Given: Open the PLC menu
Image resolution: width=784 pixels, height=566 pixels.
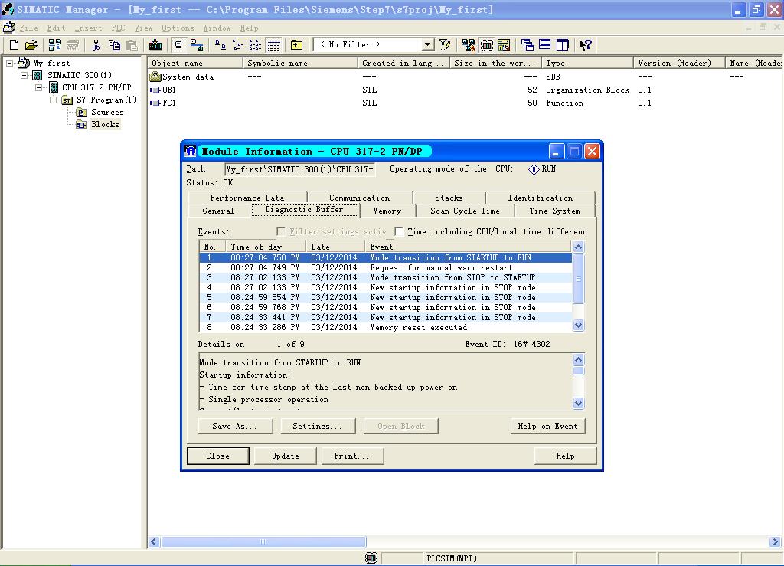Looking at the screenshot, I should tap(118, 28).
